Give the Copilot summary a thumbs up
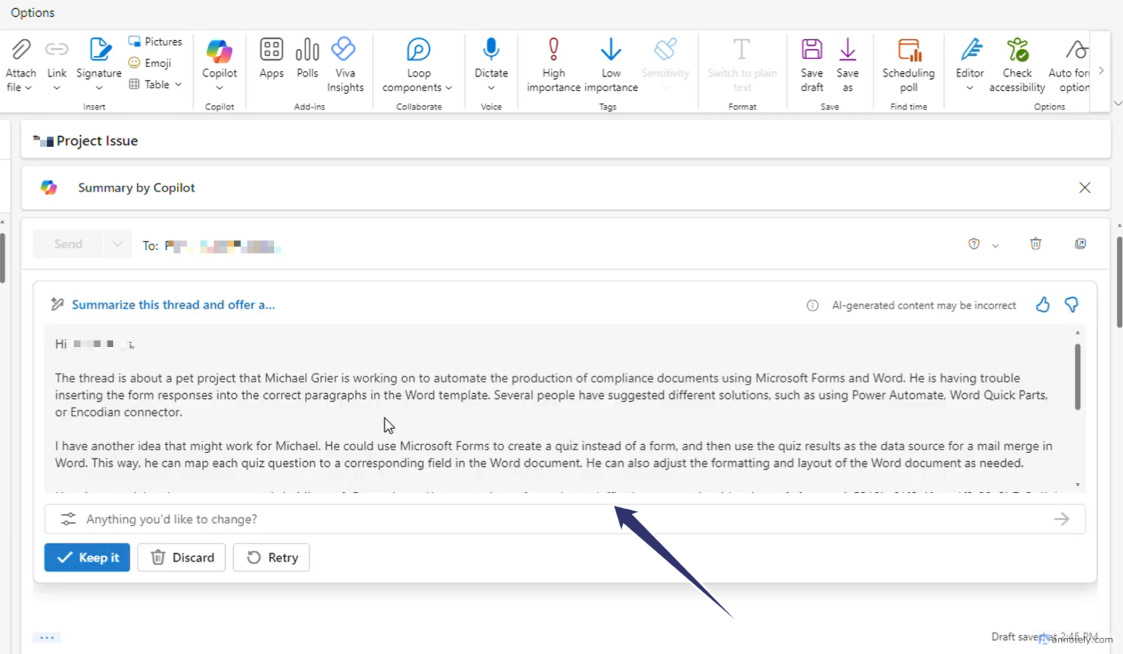The width and height of the screenshot is (1123, 654). 1042,305
